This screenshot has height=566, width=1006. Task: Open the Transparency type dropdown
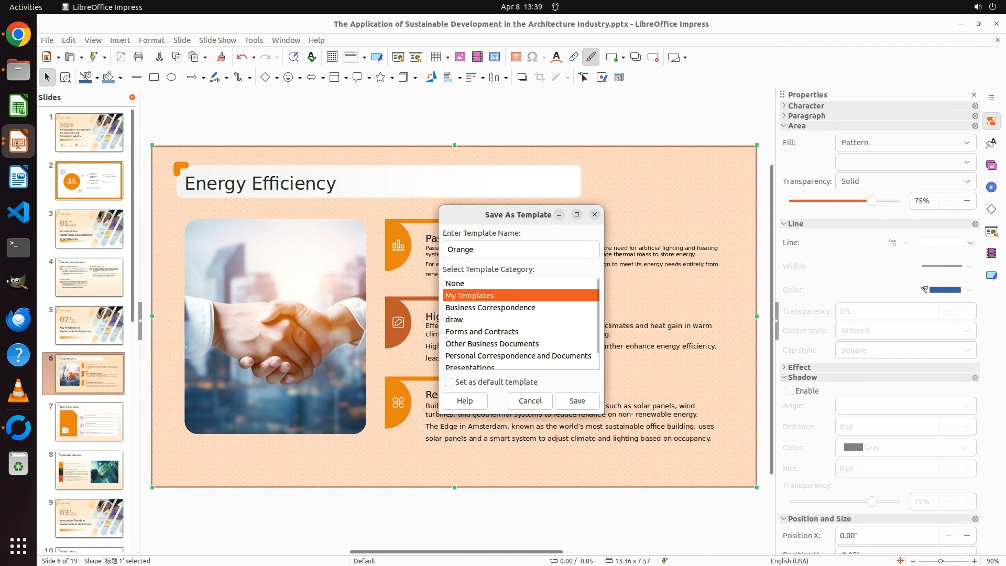point(905,181)
